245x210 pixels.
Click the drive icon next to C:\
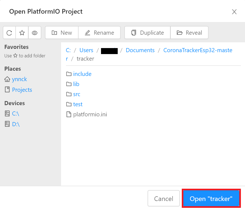[7, 113]
